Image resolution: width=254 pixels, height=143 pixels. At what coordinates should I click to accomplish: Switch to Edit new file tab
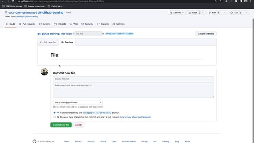[48, 42]
